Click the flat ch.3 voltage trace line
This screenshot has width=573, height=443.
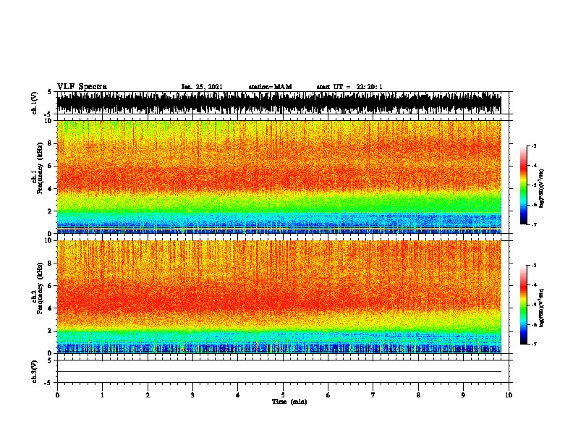point(279,372)
